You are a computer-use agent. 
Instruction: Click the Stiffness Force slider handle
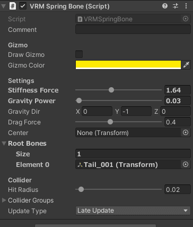pos(111,90)
